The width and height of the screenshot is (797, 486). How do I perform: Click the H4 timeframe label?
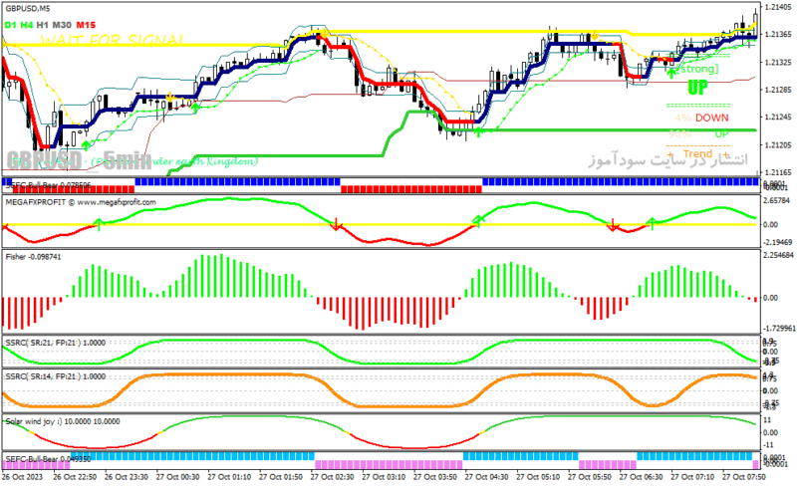27,25
